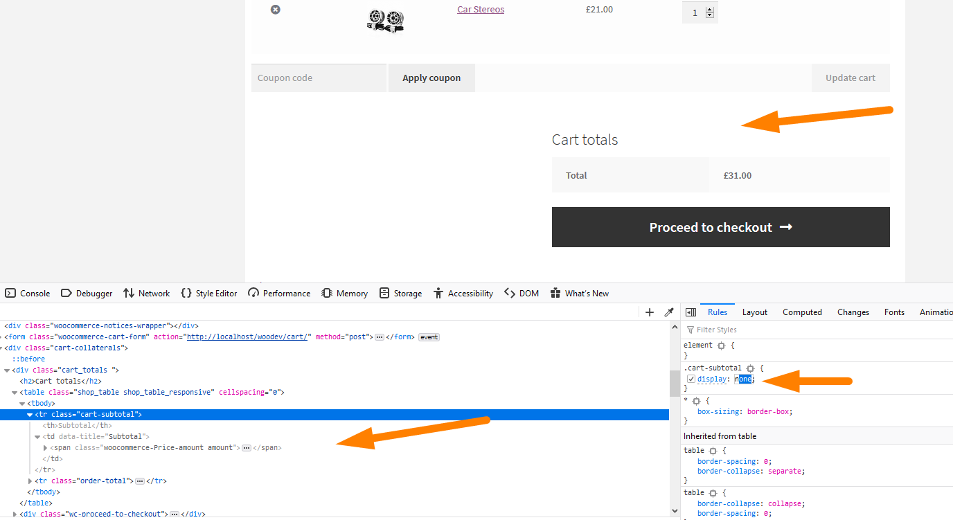Expand the tr order-total node
953x520 pixels.
(30, 481)
